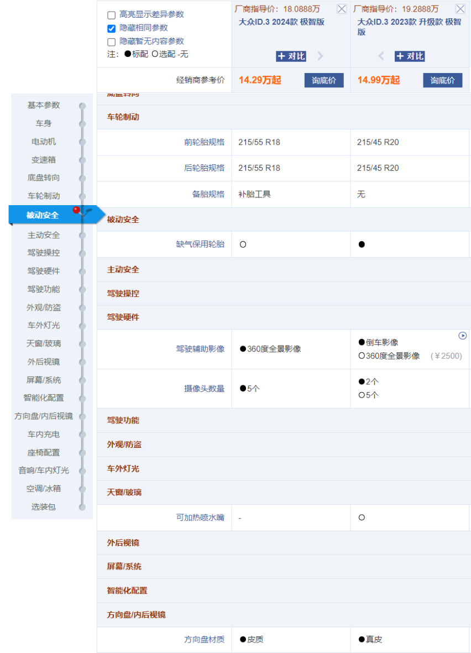Open 缺气保用轮胎 parameter label

200,244
